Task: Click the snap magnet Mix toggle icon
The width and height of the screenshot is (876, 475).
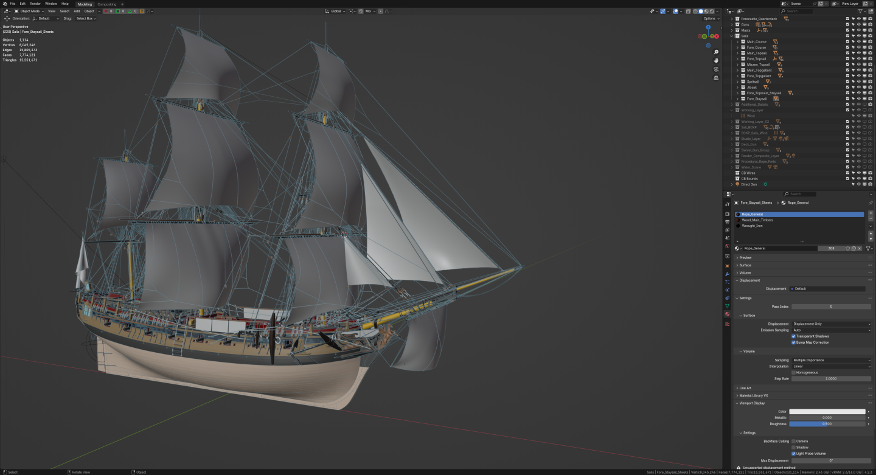Action: pos(361,11)
